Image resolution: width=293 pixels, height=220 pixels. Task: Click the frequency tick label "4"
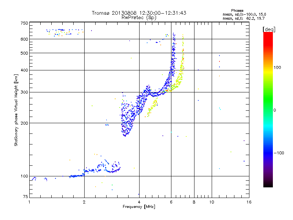(x=139, y=202)
